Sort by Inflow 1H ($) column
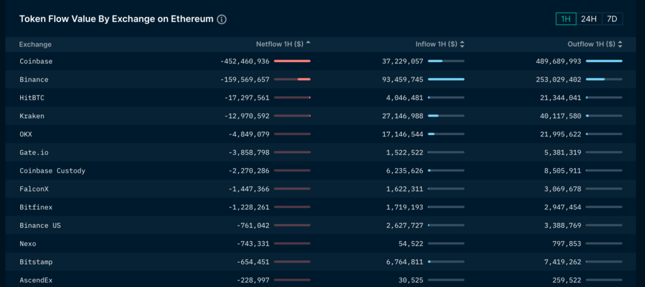The width and height of the screenshot is (645, 287). coord(440,45)
